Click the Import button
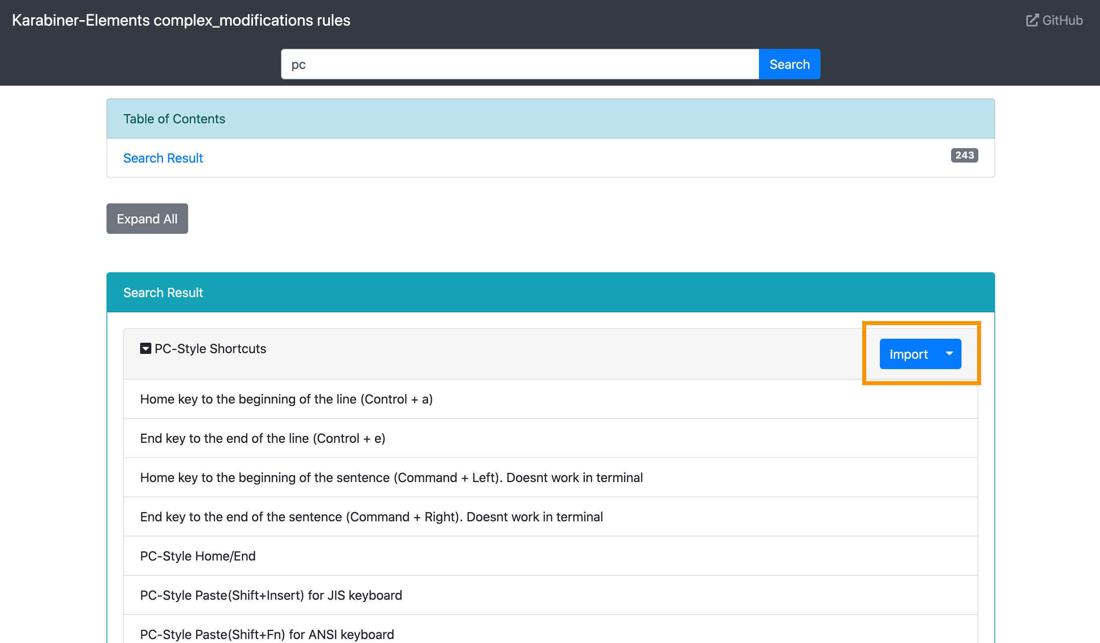 908,354
